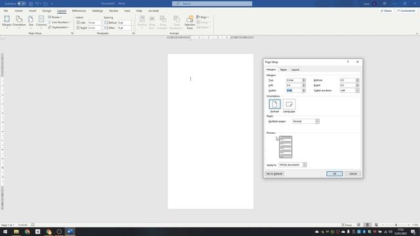Open the Line Numbers dropdown
Screen dimensions: 420x236
click(59, 22)
